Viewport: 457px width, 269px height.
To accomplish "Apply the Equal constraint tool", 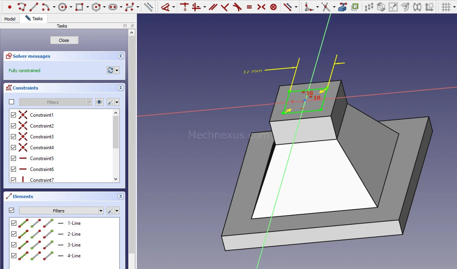I will [249, 7].
